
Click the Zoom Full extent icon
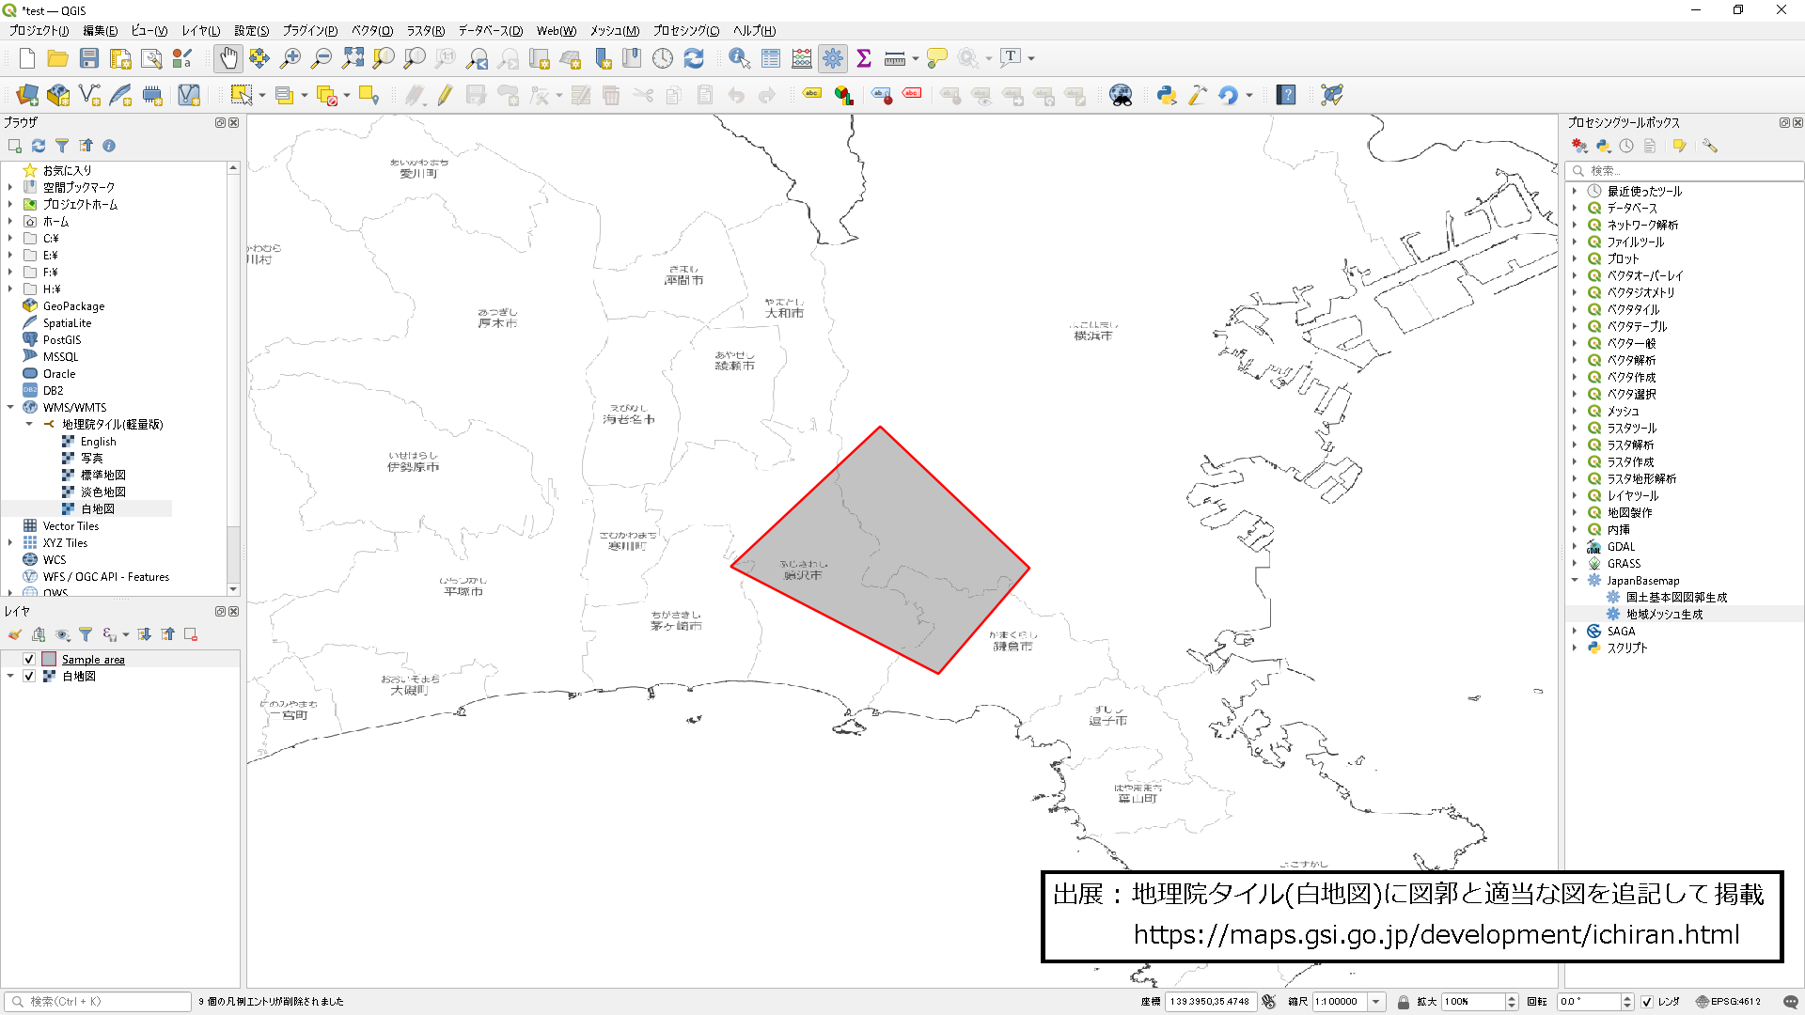(x=353, y=58)
